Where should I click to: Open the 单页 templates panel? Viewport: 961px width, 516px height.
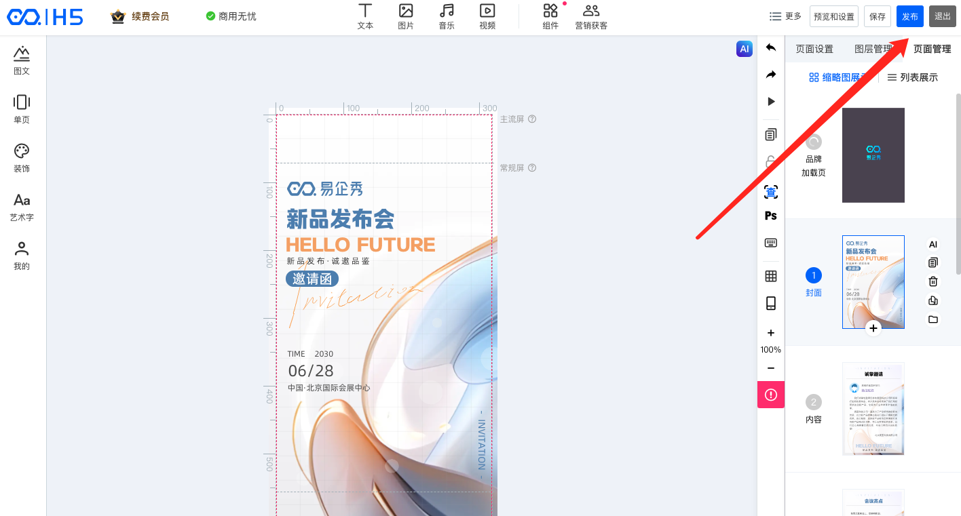pos(22,109)
